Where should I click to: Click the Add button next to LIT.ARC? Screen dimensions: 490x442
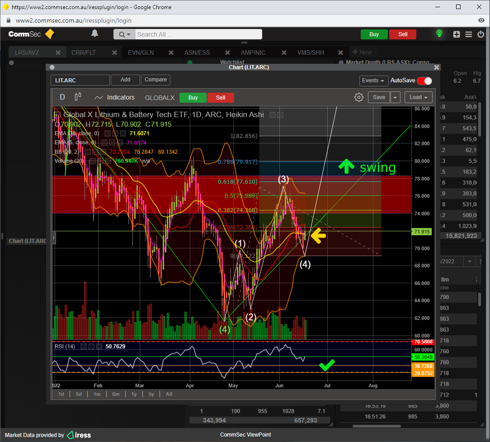[125, 80]
